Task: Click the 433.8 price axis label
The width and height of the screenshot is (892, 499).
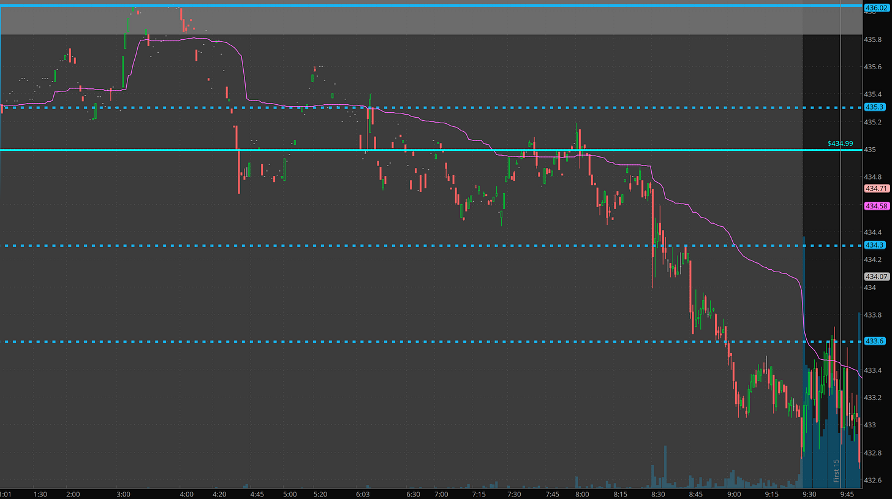Action: click(872, 314)
